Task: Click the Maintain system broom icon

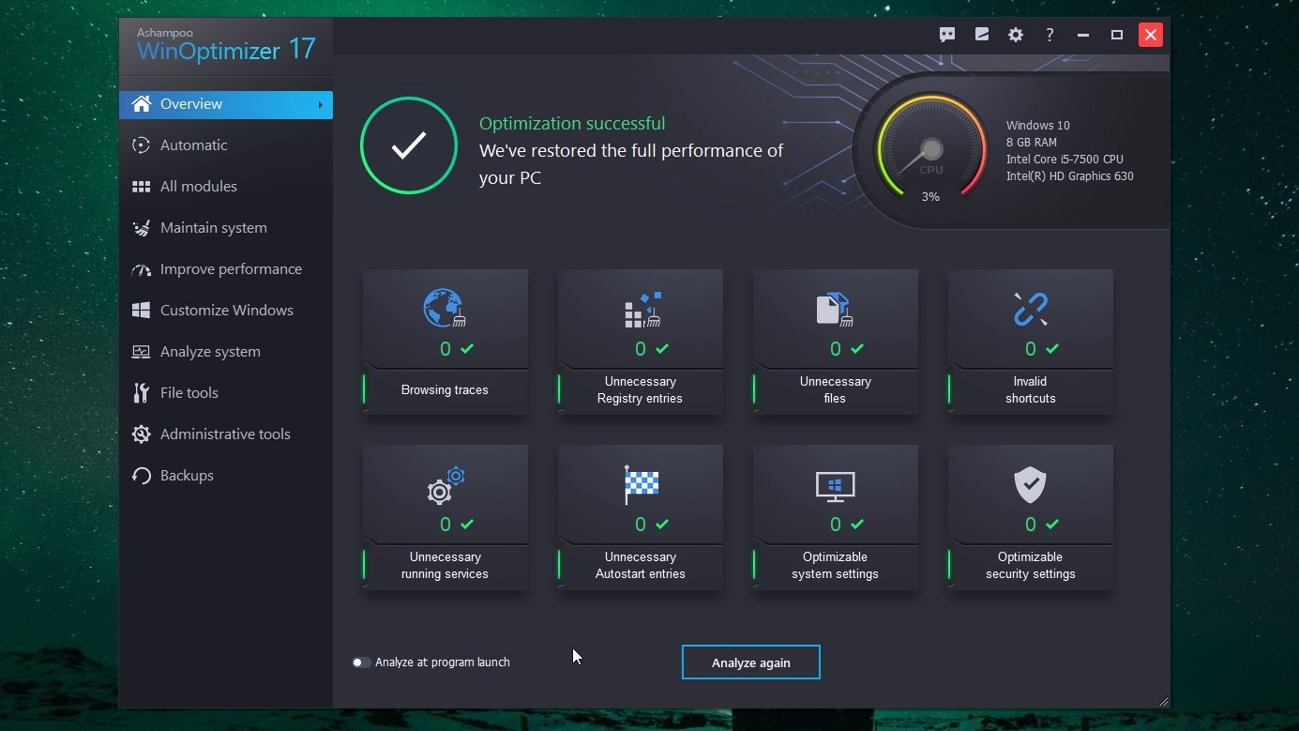Action: (141, 228)
